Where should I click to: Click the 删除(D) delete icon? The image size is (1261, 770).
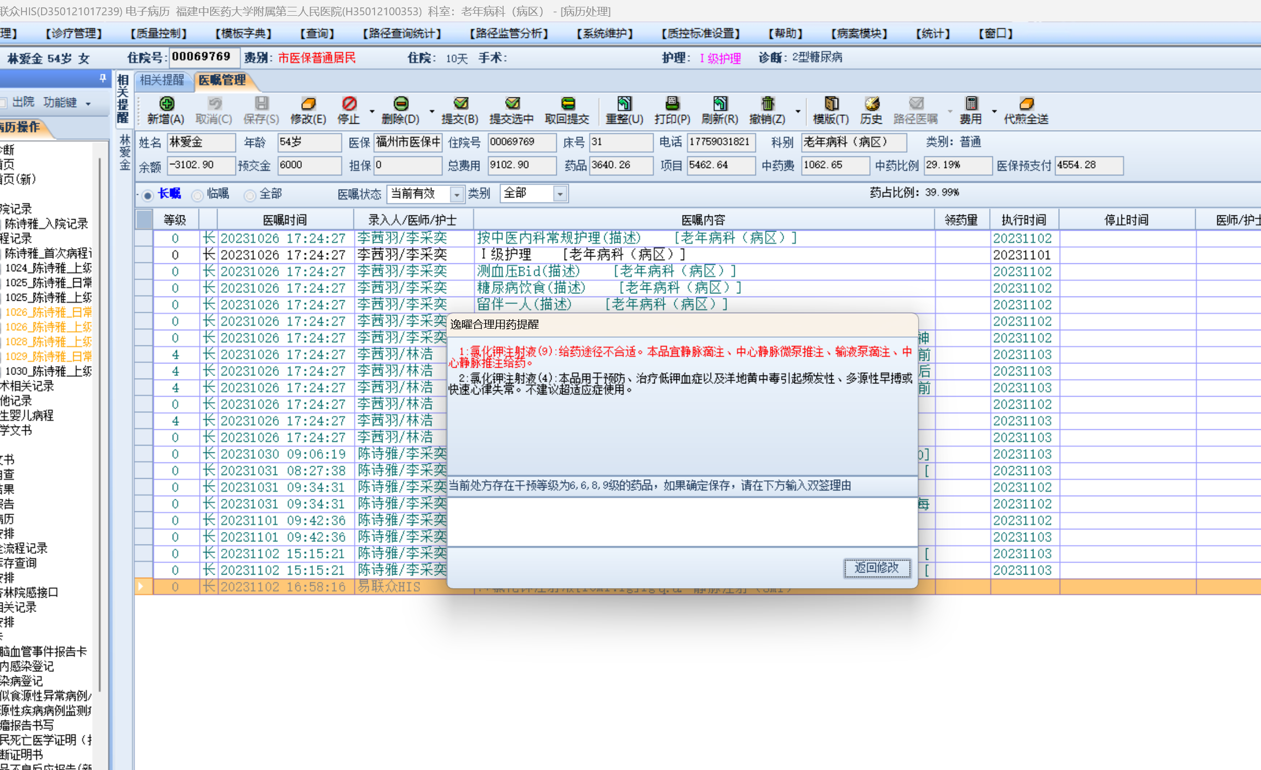[x=400, y=104]
